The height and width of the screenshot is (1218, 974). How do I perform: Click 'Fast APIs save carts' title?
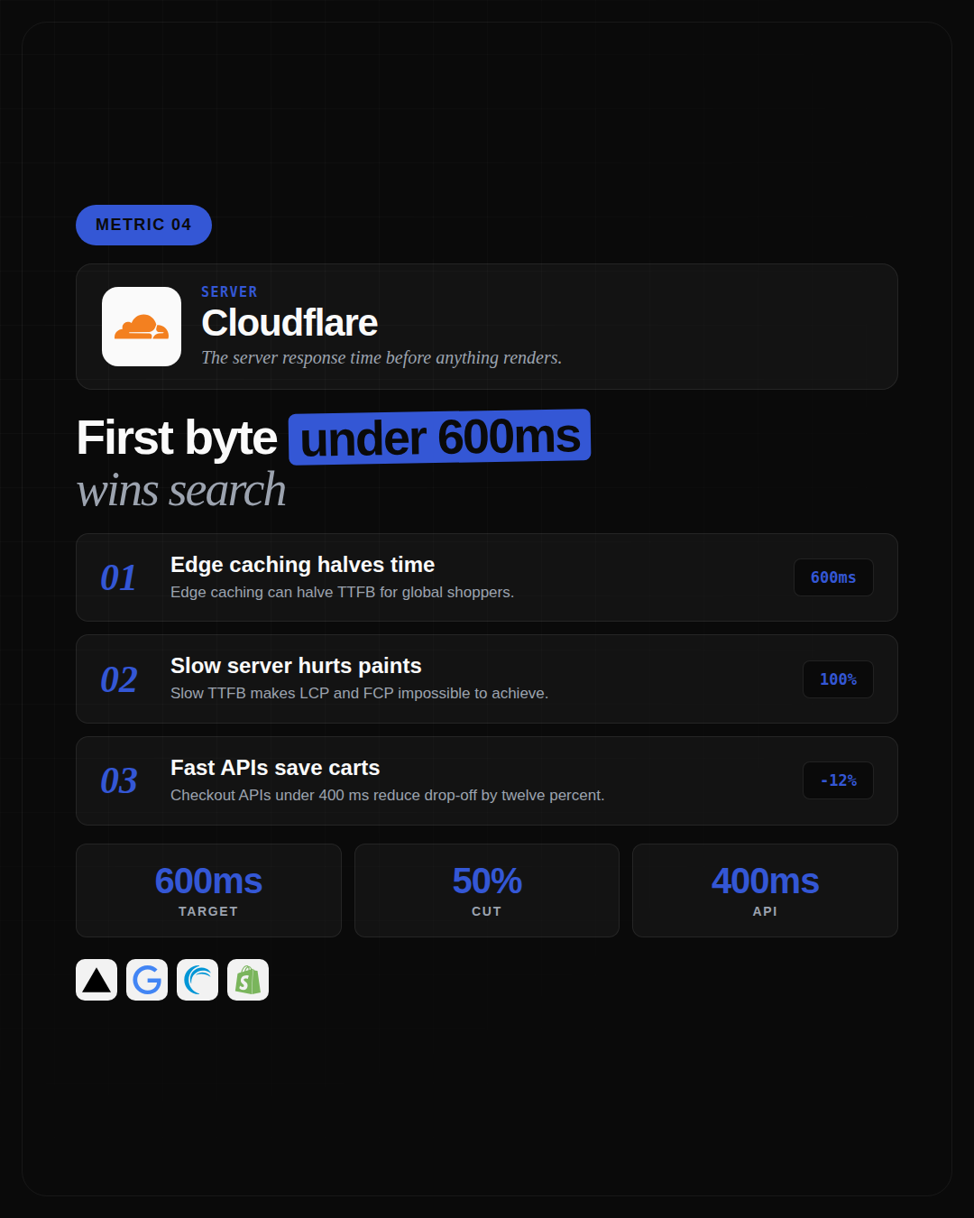(275, 768)
